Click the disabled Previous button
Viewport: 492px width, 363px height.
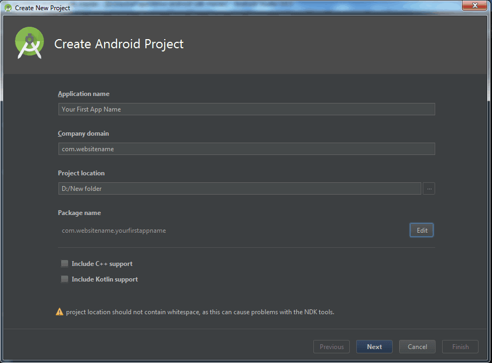[332, 347]
